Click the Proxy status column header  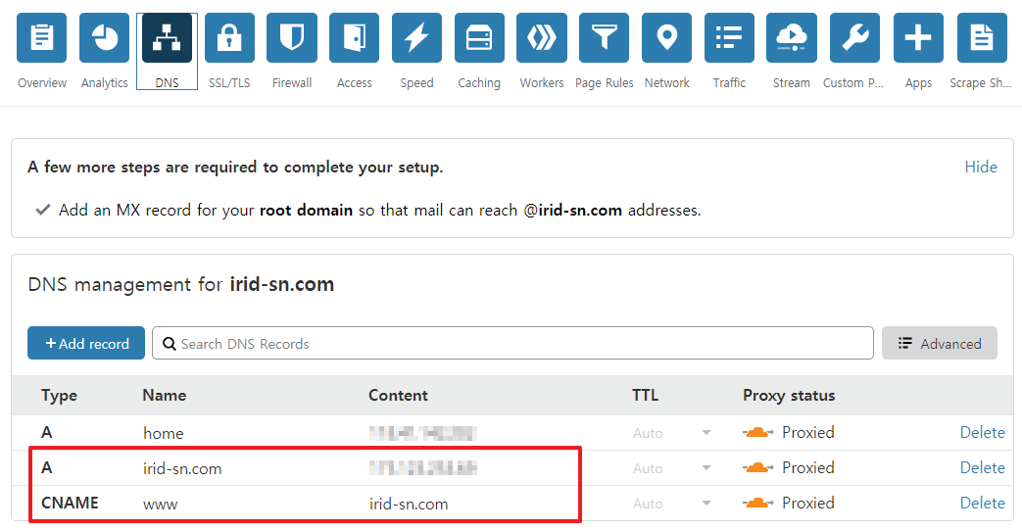[789, 396]
